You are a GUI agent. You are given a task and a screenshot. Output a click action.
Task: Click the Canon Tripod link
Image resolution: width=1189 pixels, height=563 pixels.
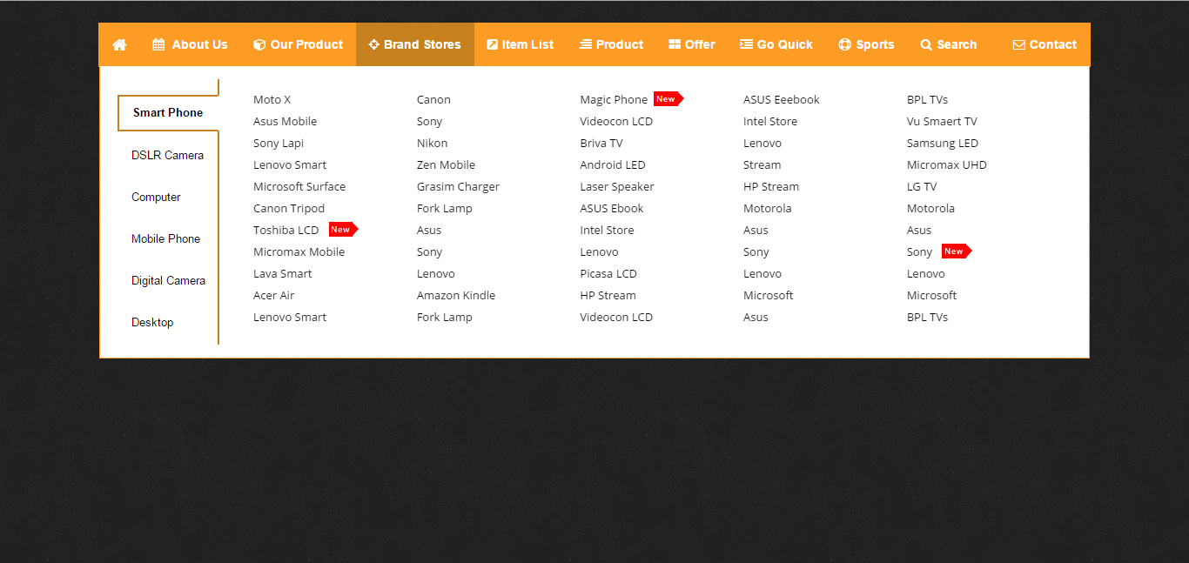click(289, 208)
